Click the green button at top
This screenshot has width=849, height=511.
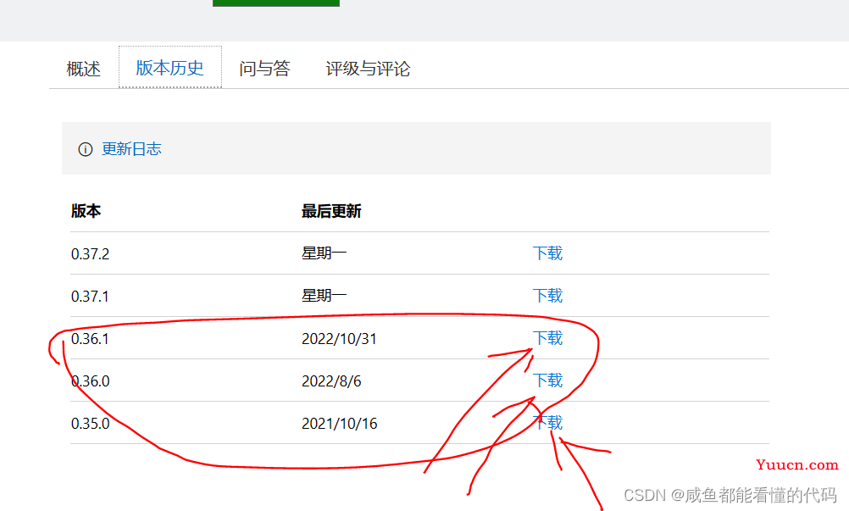[276, 3]
